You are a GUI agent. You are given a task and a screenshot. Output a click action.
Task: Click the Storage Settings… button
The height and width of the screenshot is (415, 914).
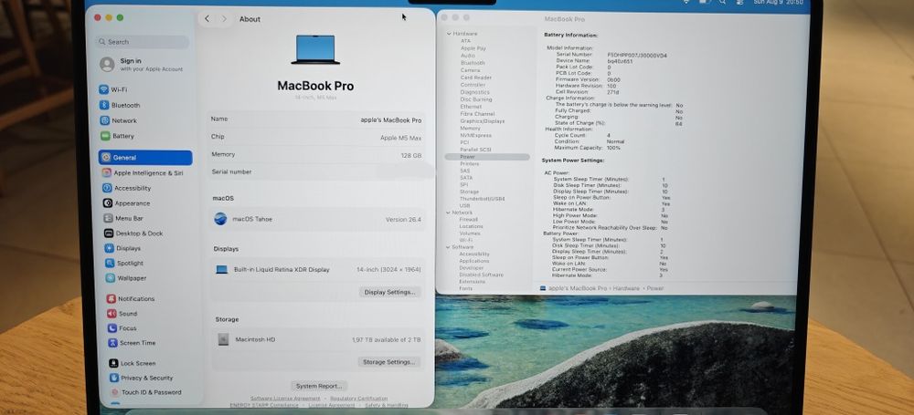[x=388, y=362]
